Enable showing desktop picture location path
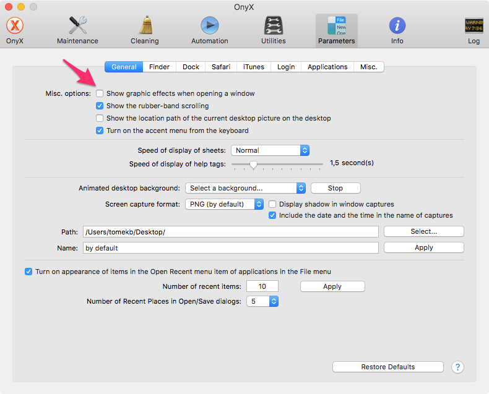The image size is (489, 394). pyautogui.click(x=100, y=118)
